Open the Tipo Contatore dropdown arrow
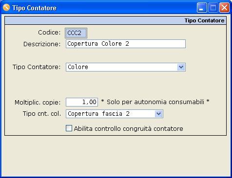This screenshot has height=178, width=232. pyautogui.click(x=181, y=67)
